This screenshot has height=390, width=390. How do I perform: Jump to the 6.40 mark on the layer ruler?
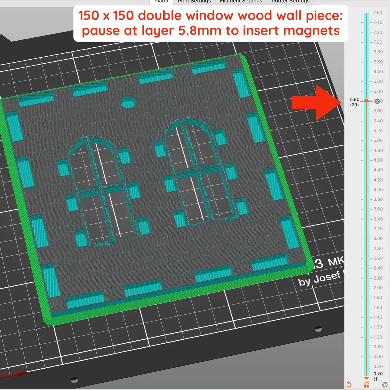tap(378, 71)
